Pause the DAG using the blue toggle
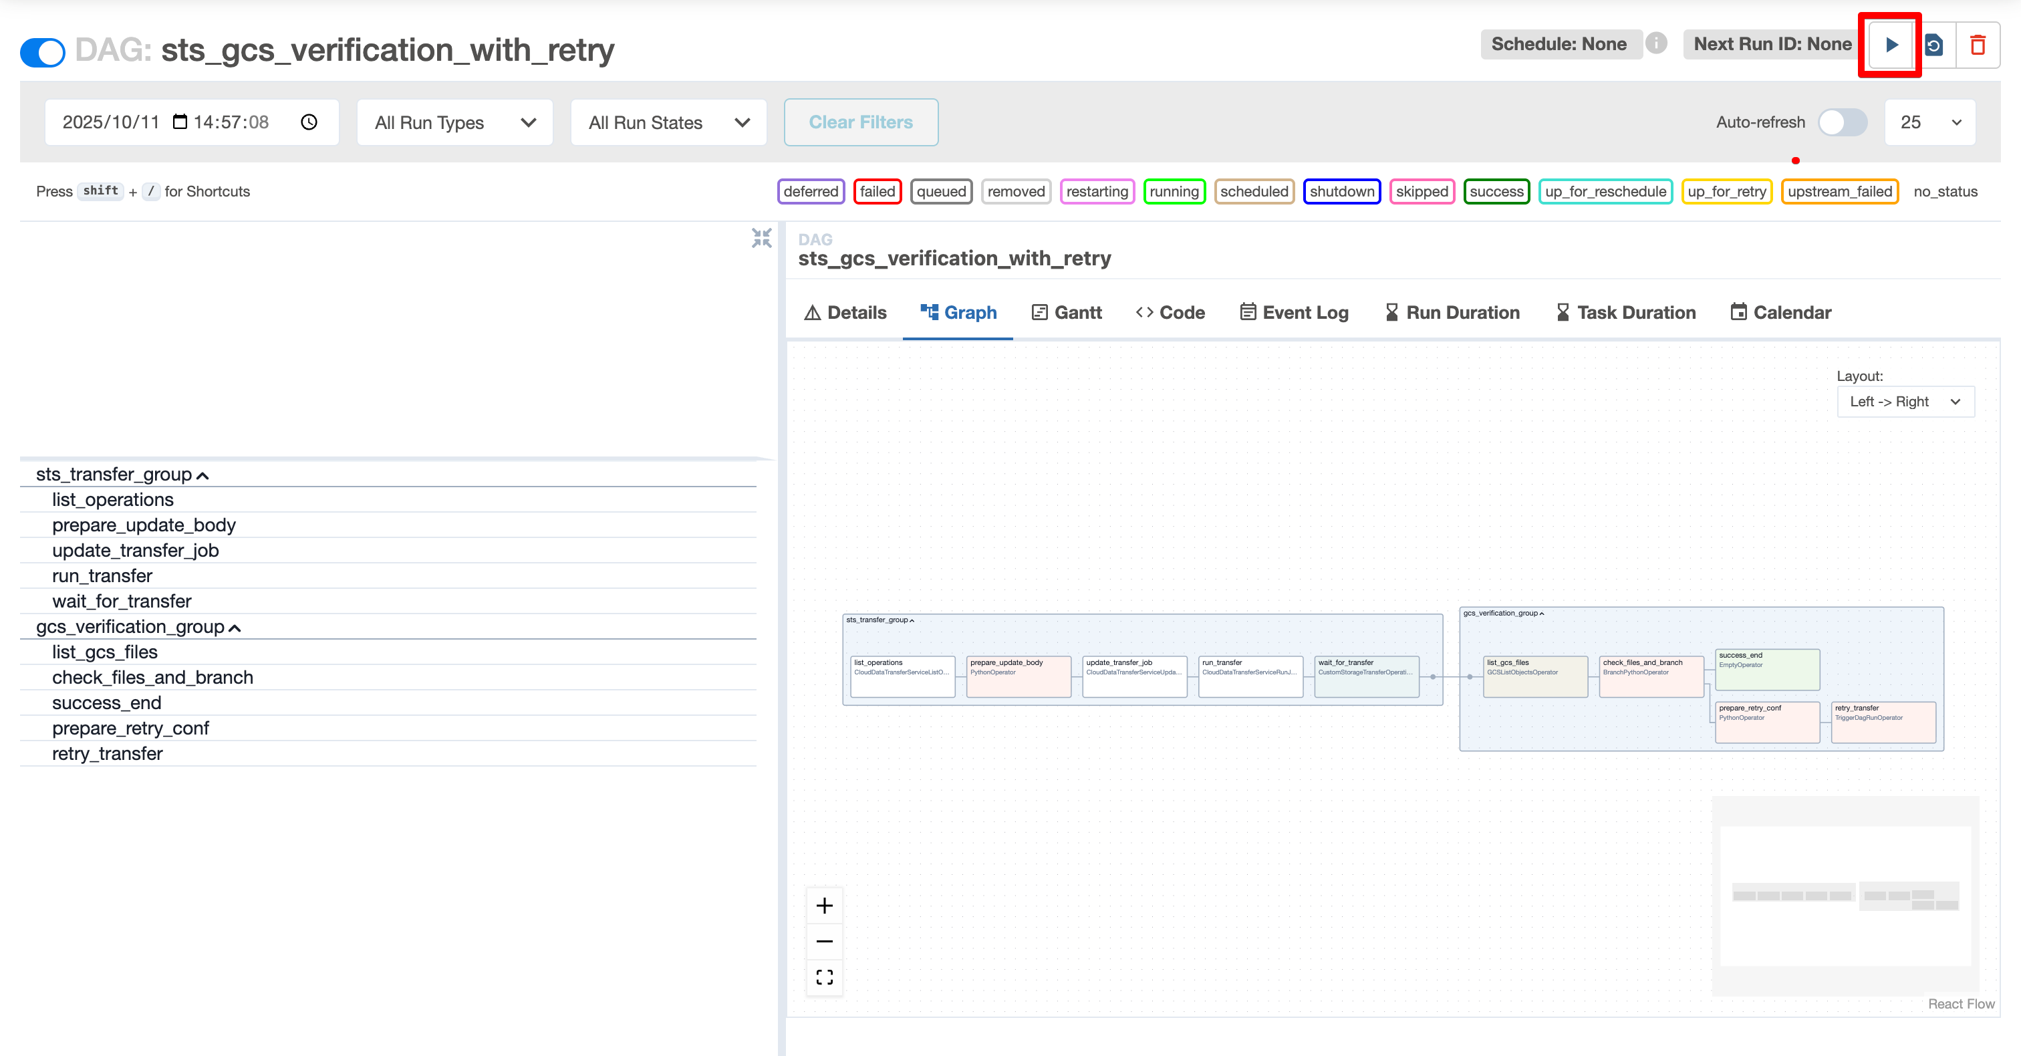 pyautogui.click(x=43, y=51)
